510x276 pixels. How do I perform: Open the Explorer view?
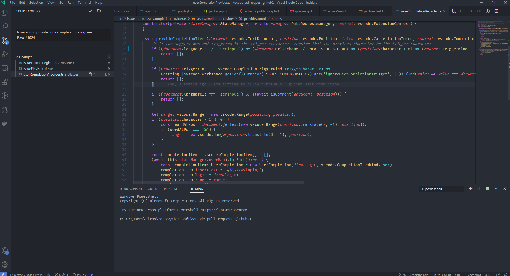5,12
